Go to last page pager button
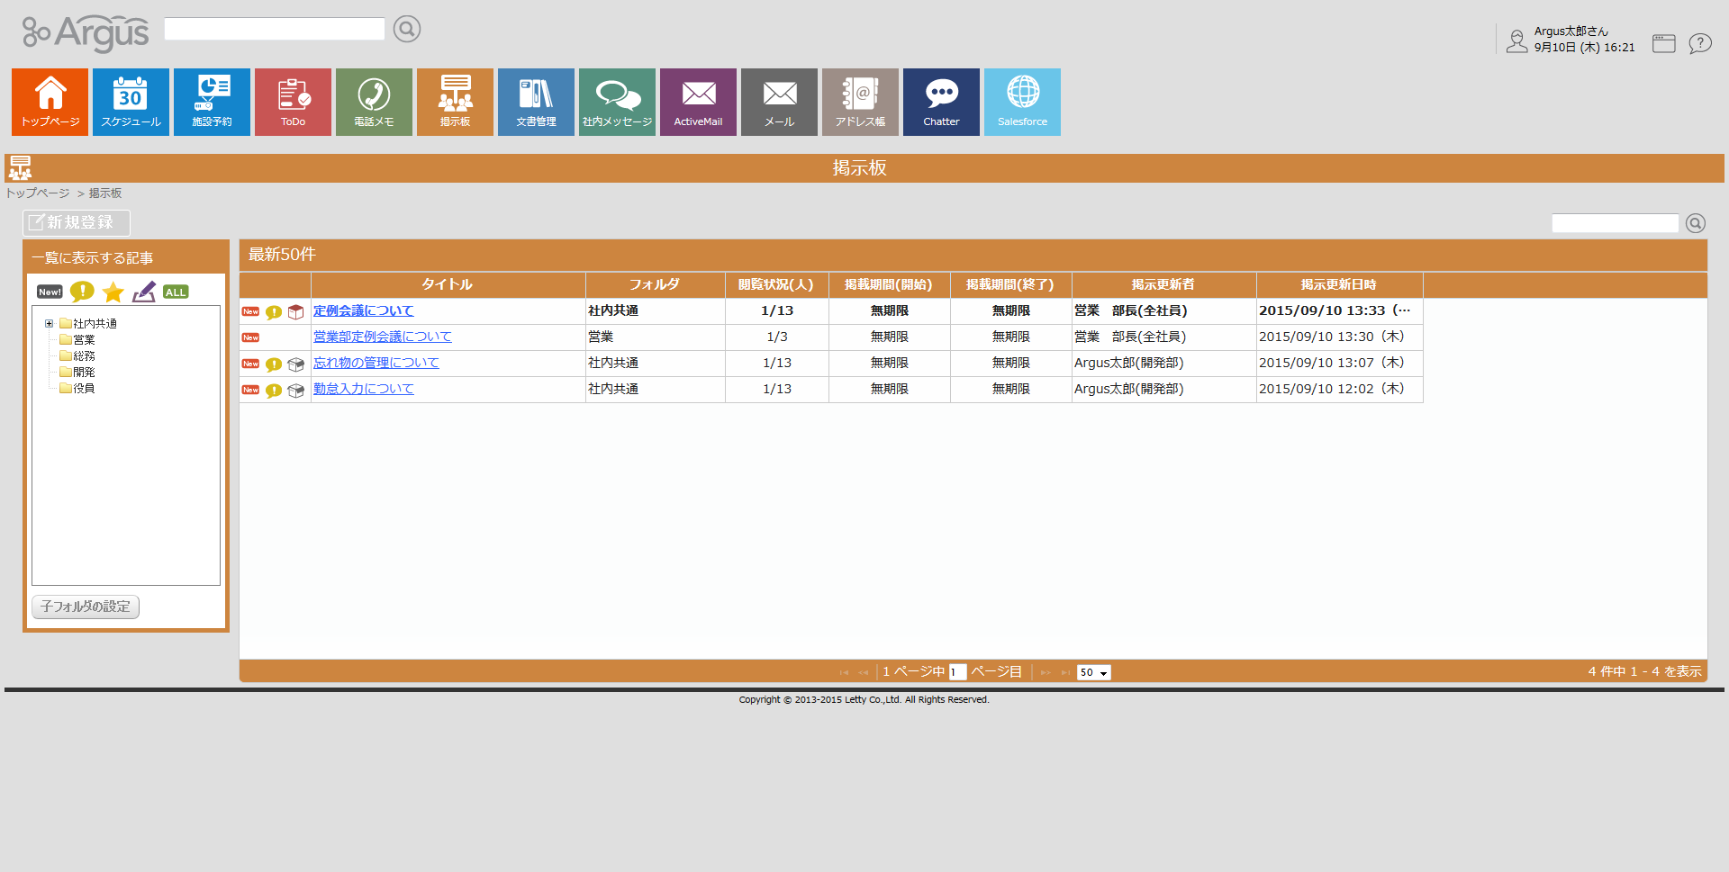Viewport: 1729px width, 872px height. click(1065, 672)
